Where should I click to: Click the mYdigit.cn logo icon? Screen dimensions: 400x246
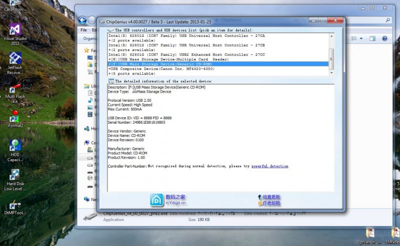[x=156, y=200]
